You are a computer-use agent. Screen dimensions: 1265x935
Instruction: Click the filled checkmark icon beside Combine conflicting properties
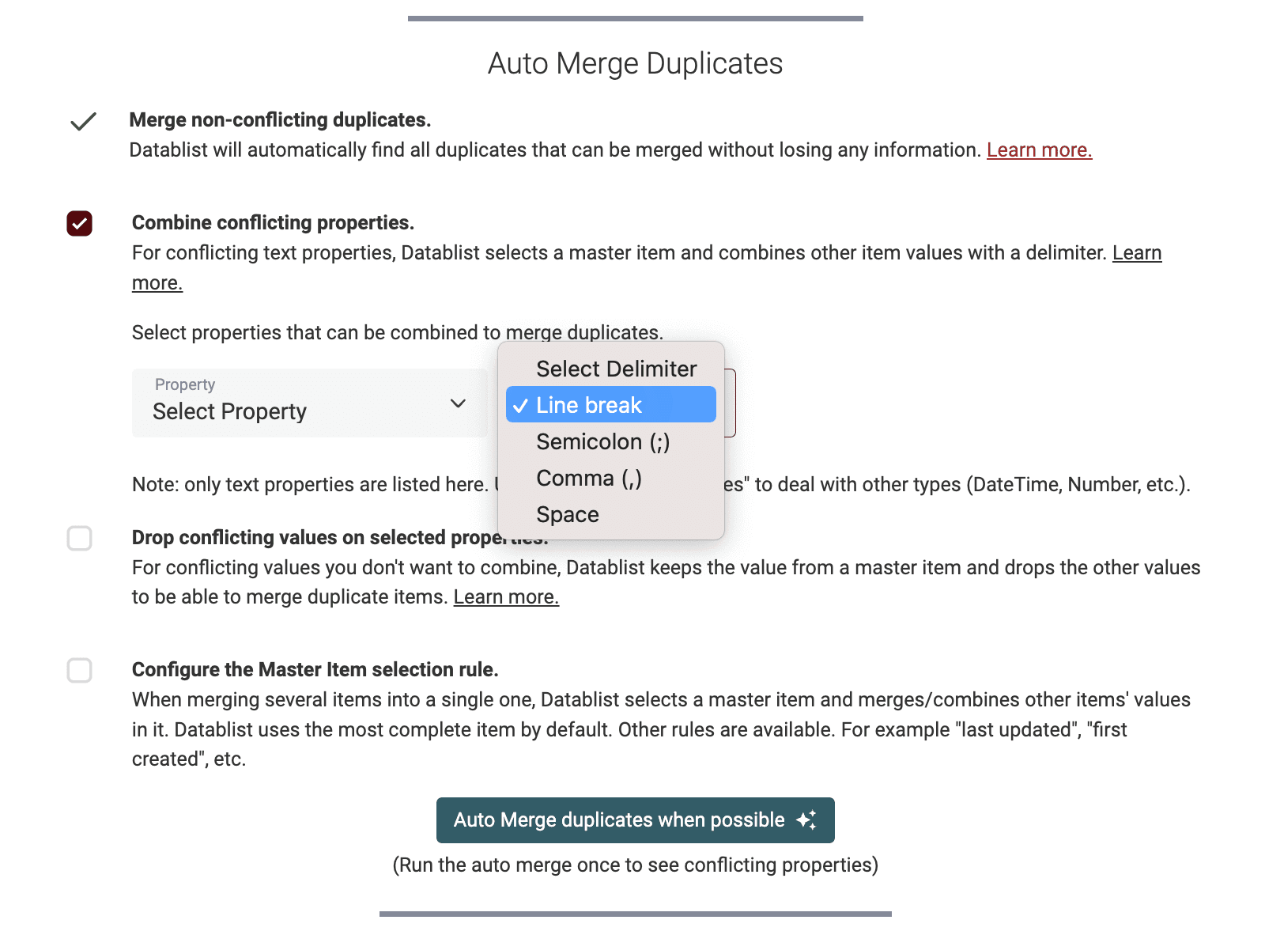(x=79, y=225)
